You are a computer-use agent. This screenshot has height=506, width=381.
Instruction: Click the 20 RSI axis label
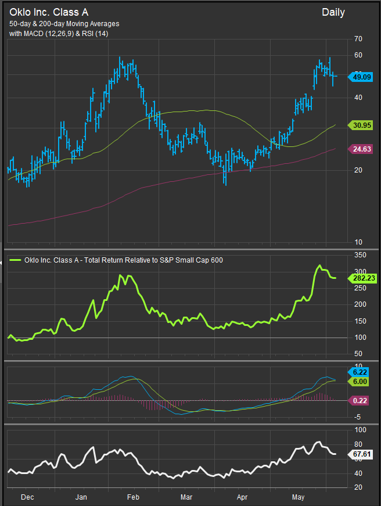tap(358, 487)
